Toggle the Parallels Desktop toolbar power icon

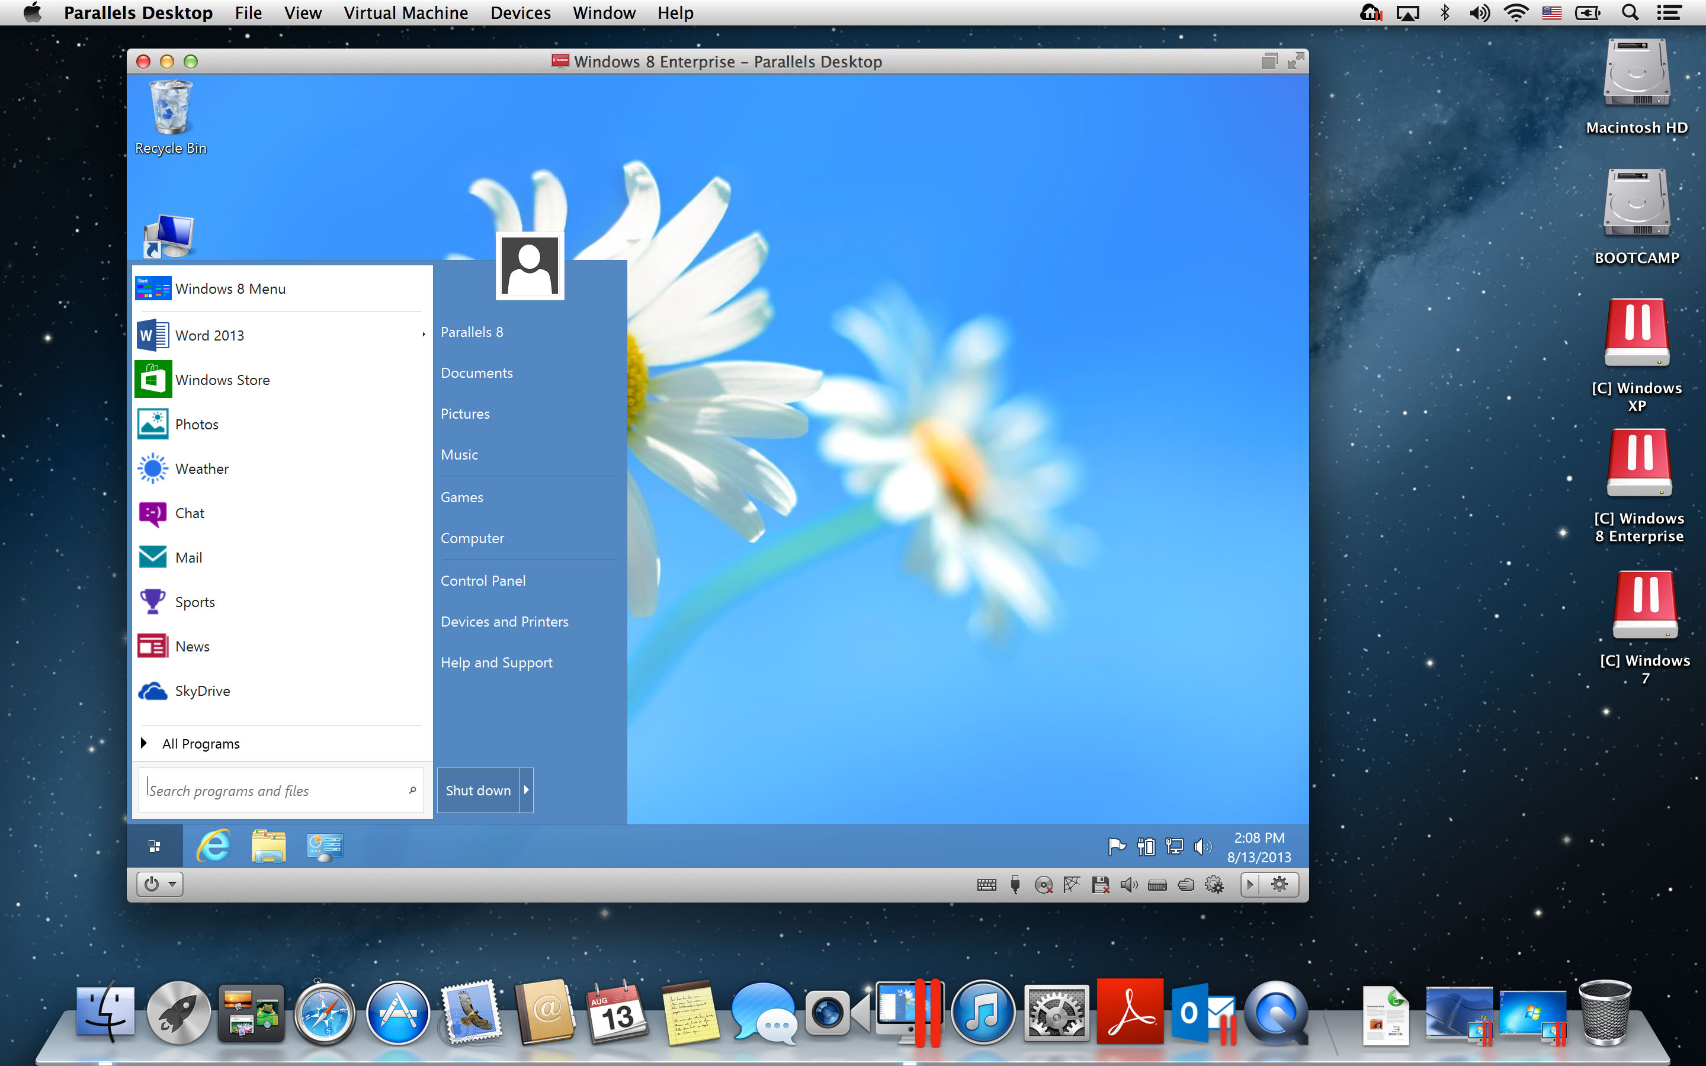click(x=150, y=883)
